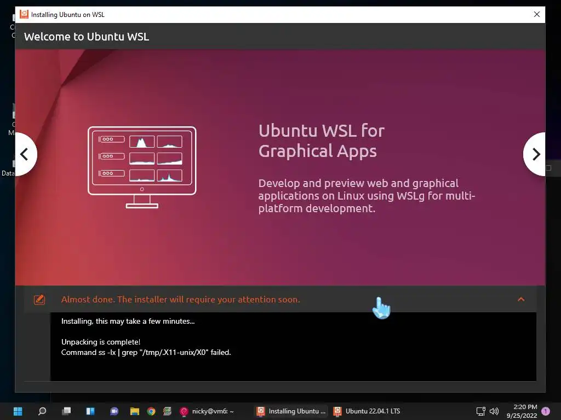Click the 'Develop and preview web' description paragraph
The width and height of the screenshot is (561, 420).
tap(367, 196)
